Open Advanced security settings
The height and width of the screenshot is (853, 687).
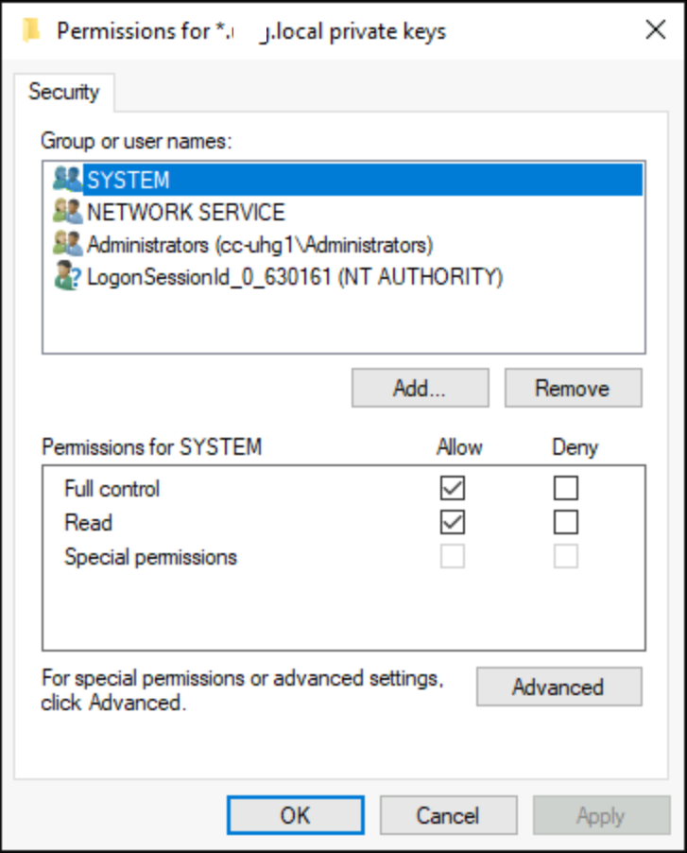(558, 687)
